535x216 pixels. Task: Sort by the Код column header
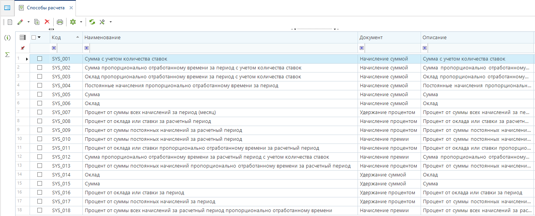pos(62,38)
